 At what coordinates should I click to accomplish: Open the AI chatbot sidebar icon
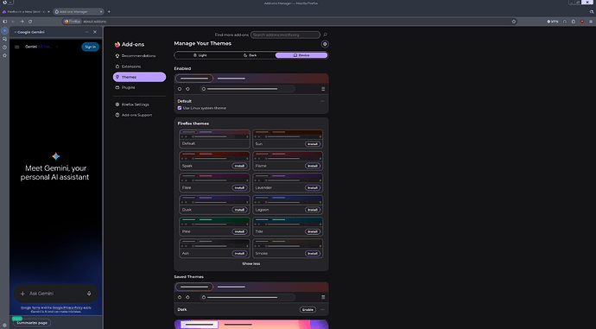click(4, 31)
